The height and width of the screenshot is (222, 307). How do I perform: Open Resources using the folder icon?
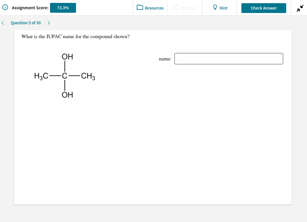click(x=139, y=8)
